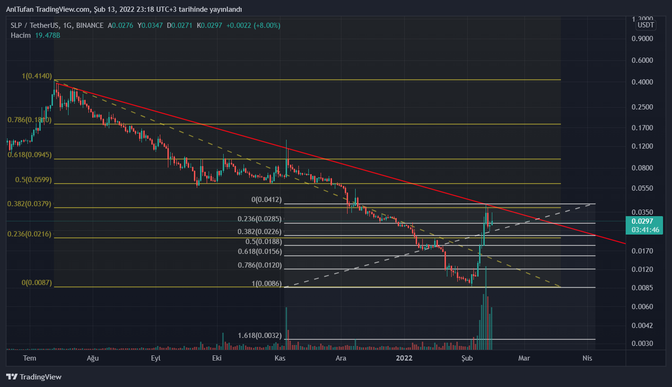Click the 0.786(0.0120) white Fibonacci label
Viewport: 672px width, 387px height.
(260, 265)
